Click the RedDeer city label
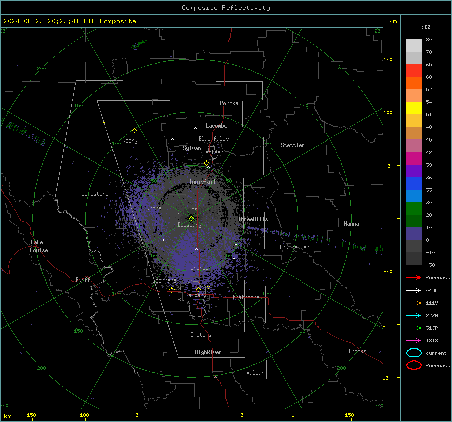This screenshot has width=452, height=422. [x=213, y=152]
